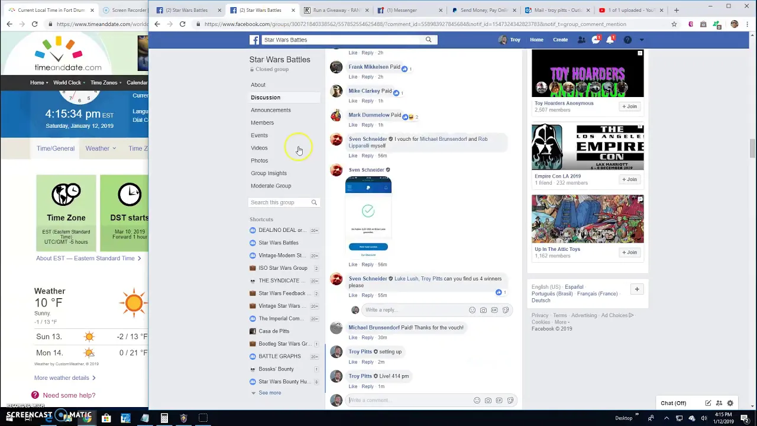Viewport: 757px width, 426px height.
Task: Add more languages with the plus button
Action: coord(637,289)
